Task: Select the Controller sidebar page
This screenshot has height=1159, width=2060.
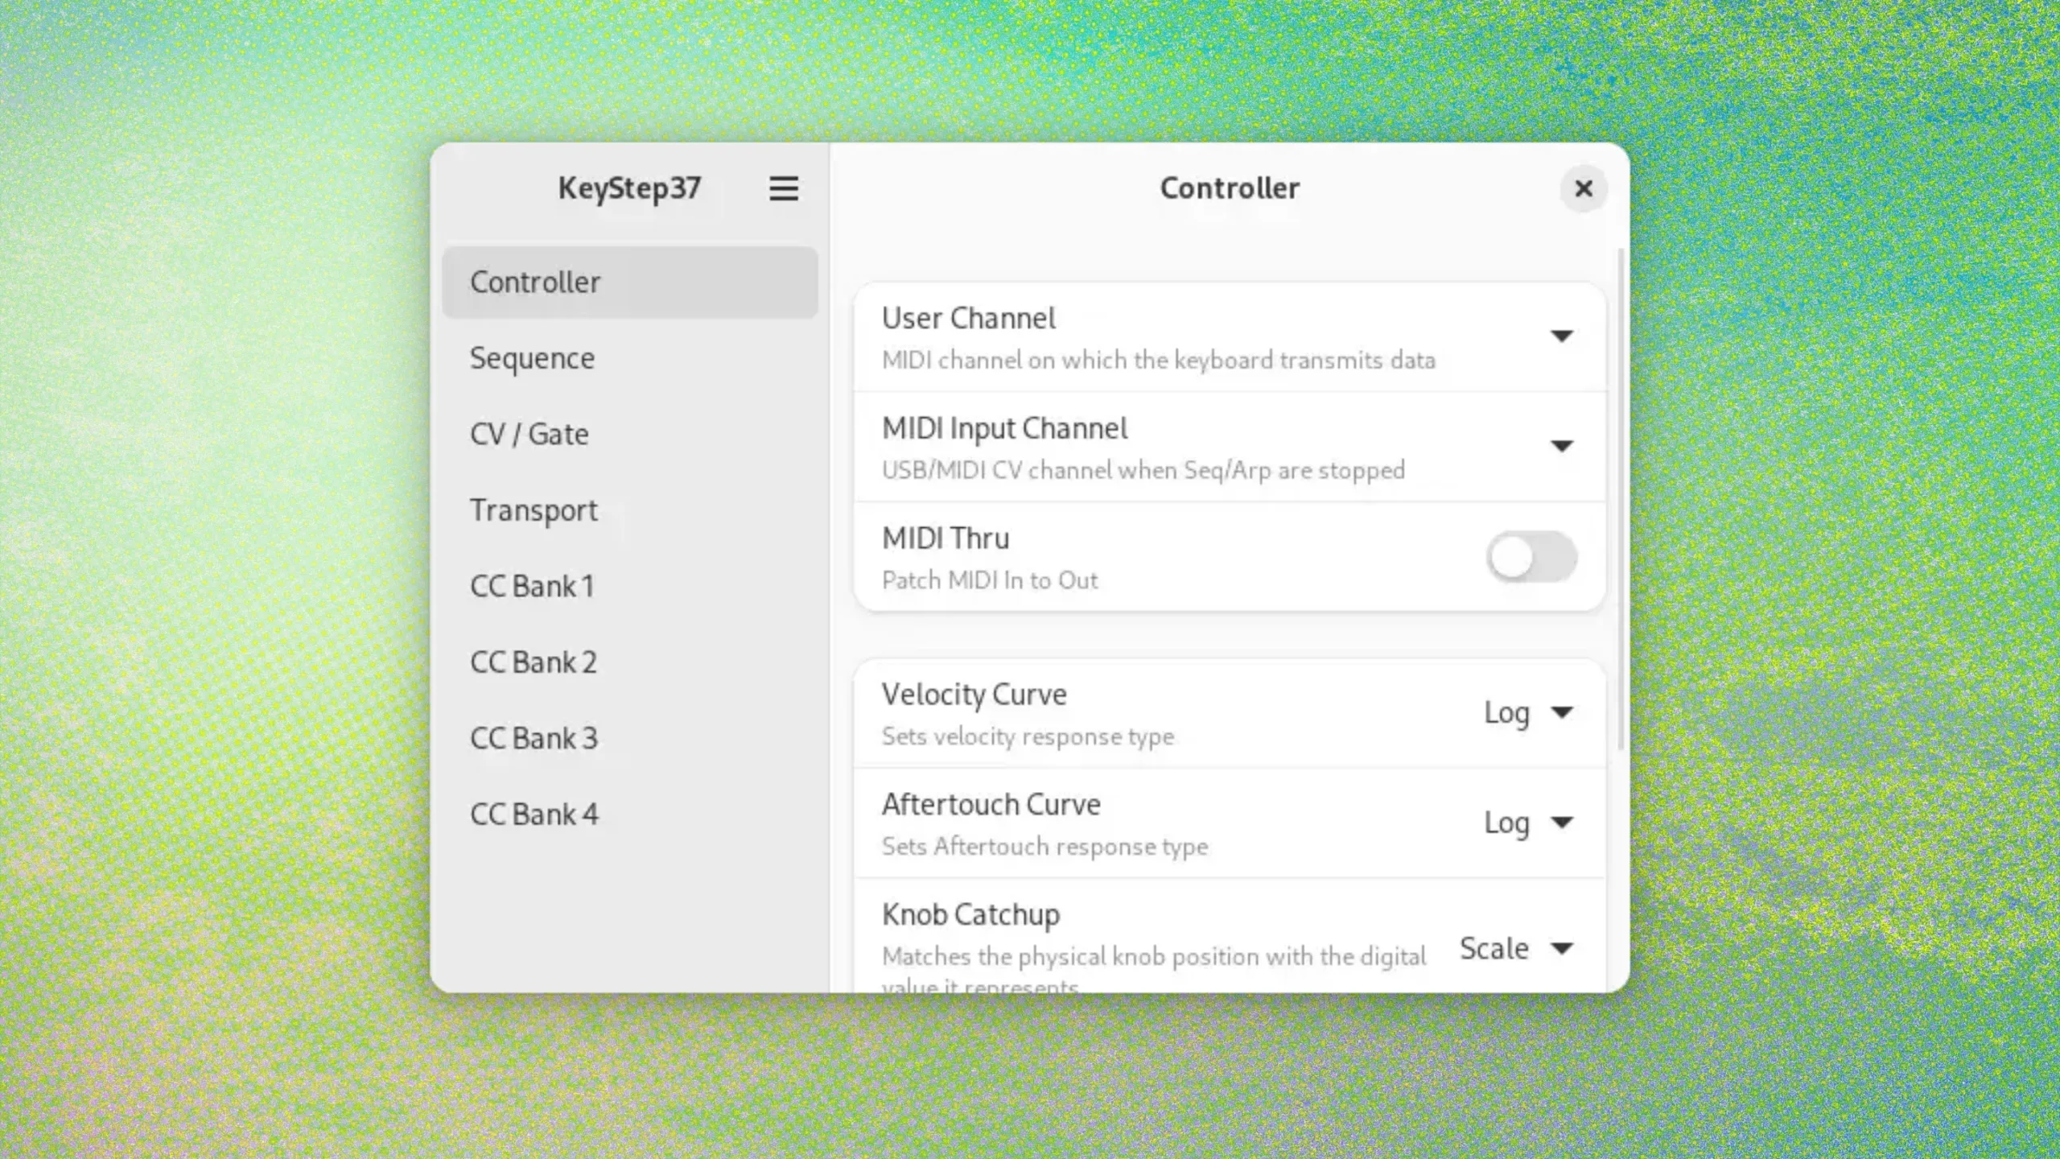Action: tap(630, 283)
